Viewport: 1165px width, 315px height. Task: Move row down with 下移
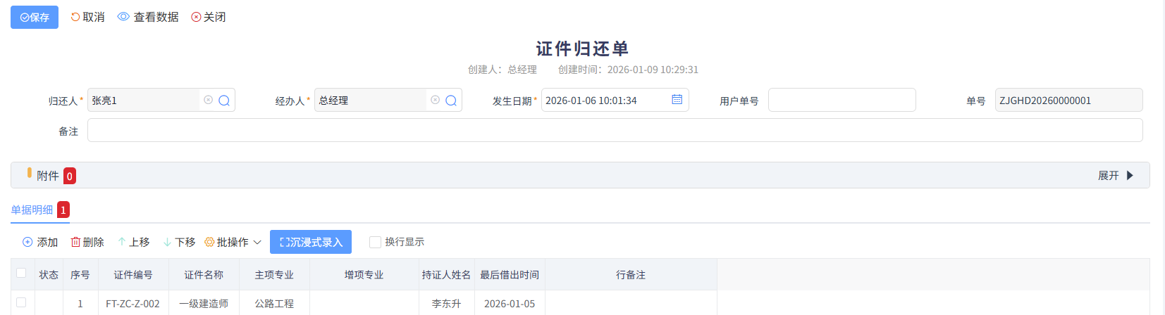179,242
